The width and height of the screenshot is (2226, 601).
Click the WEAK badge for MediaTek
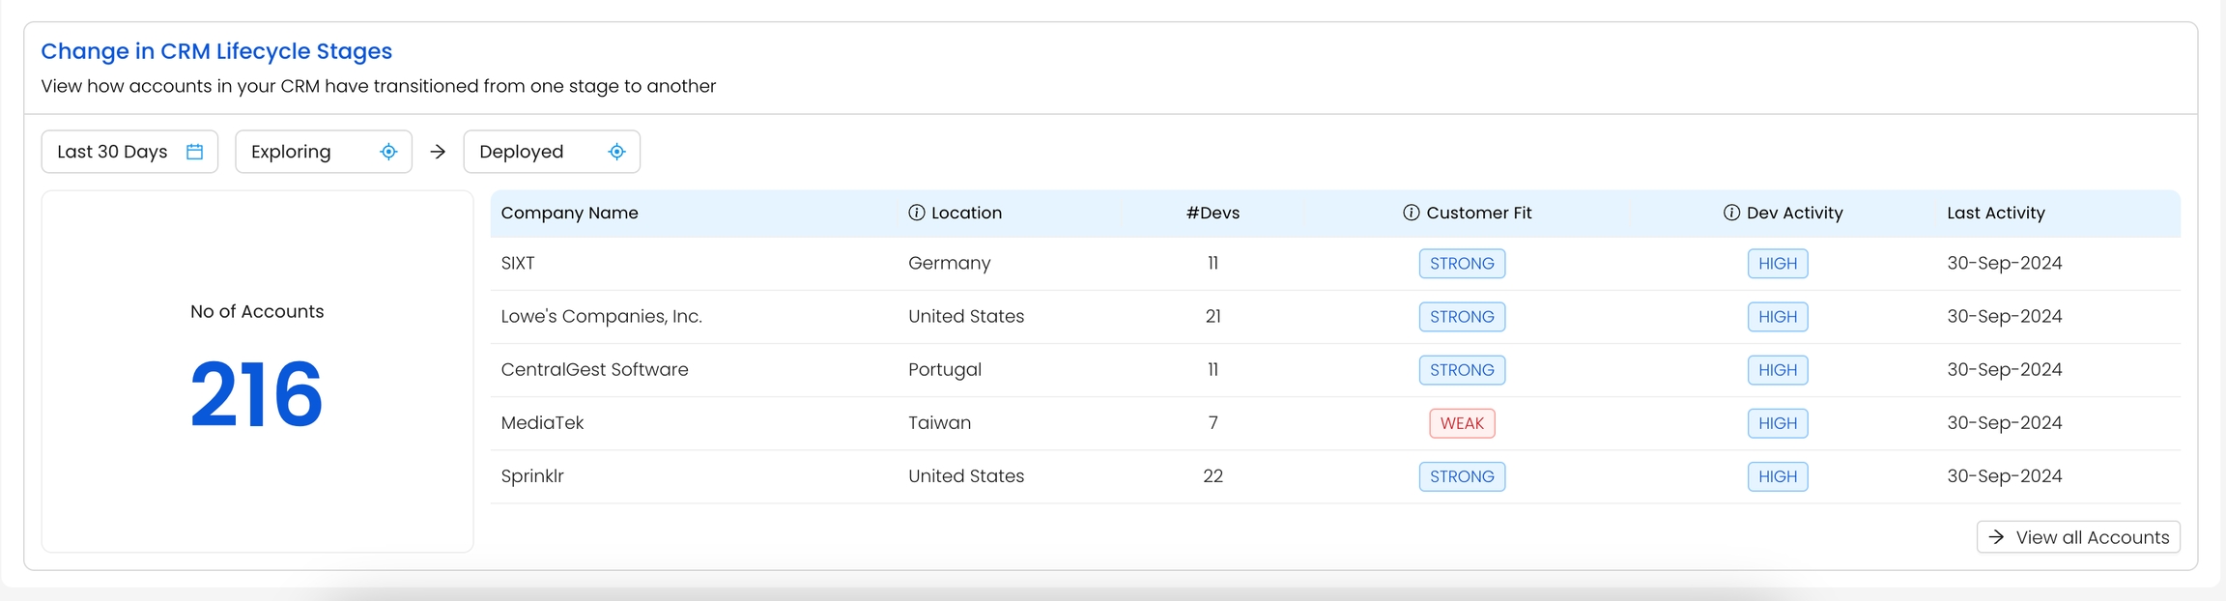pos(1462,423)
